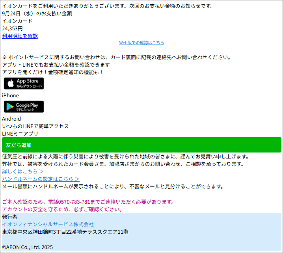Click the Android label under Google Play
Viewport: 283px width, 253px height.
pyautogui.click(x=11, y=119)
